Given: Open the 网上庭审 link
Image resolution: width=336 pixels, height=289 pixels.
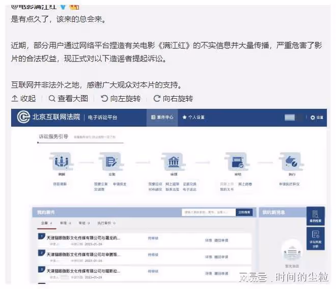Looking at the screenshot, I should [172, 184].
